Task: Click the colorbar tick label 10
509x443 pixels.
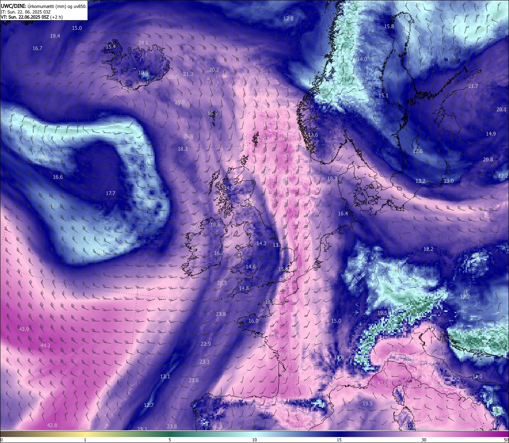Action: tap(254, 440)
